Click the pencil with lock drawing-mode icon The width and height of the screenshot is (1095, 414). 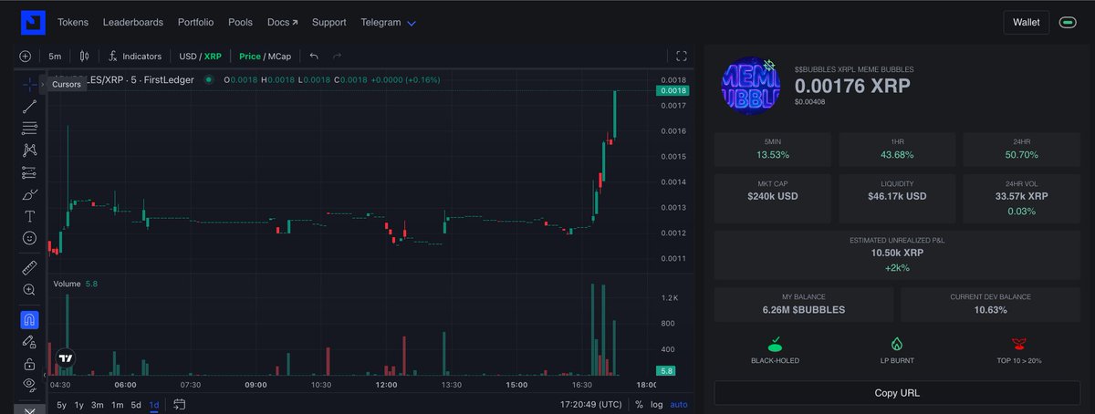tap(29, 343)
